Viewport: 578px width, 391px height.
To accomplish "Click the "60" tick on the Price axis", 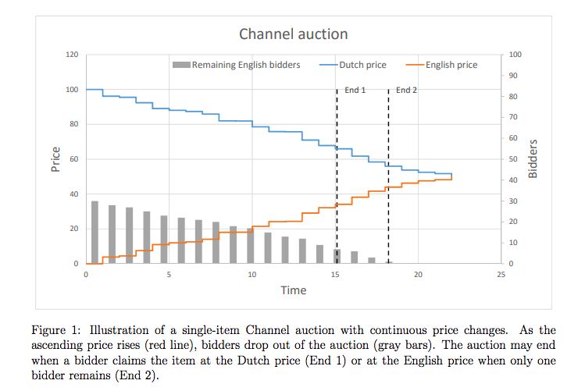I will (x=73, y=159).
